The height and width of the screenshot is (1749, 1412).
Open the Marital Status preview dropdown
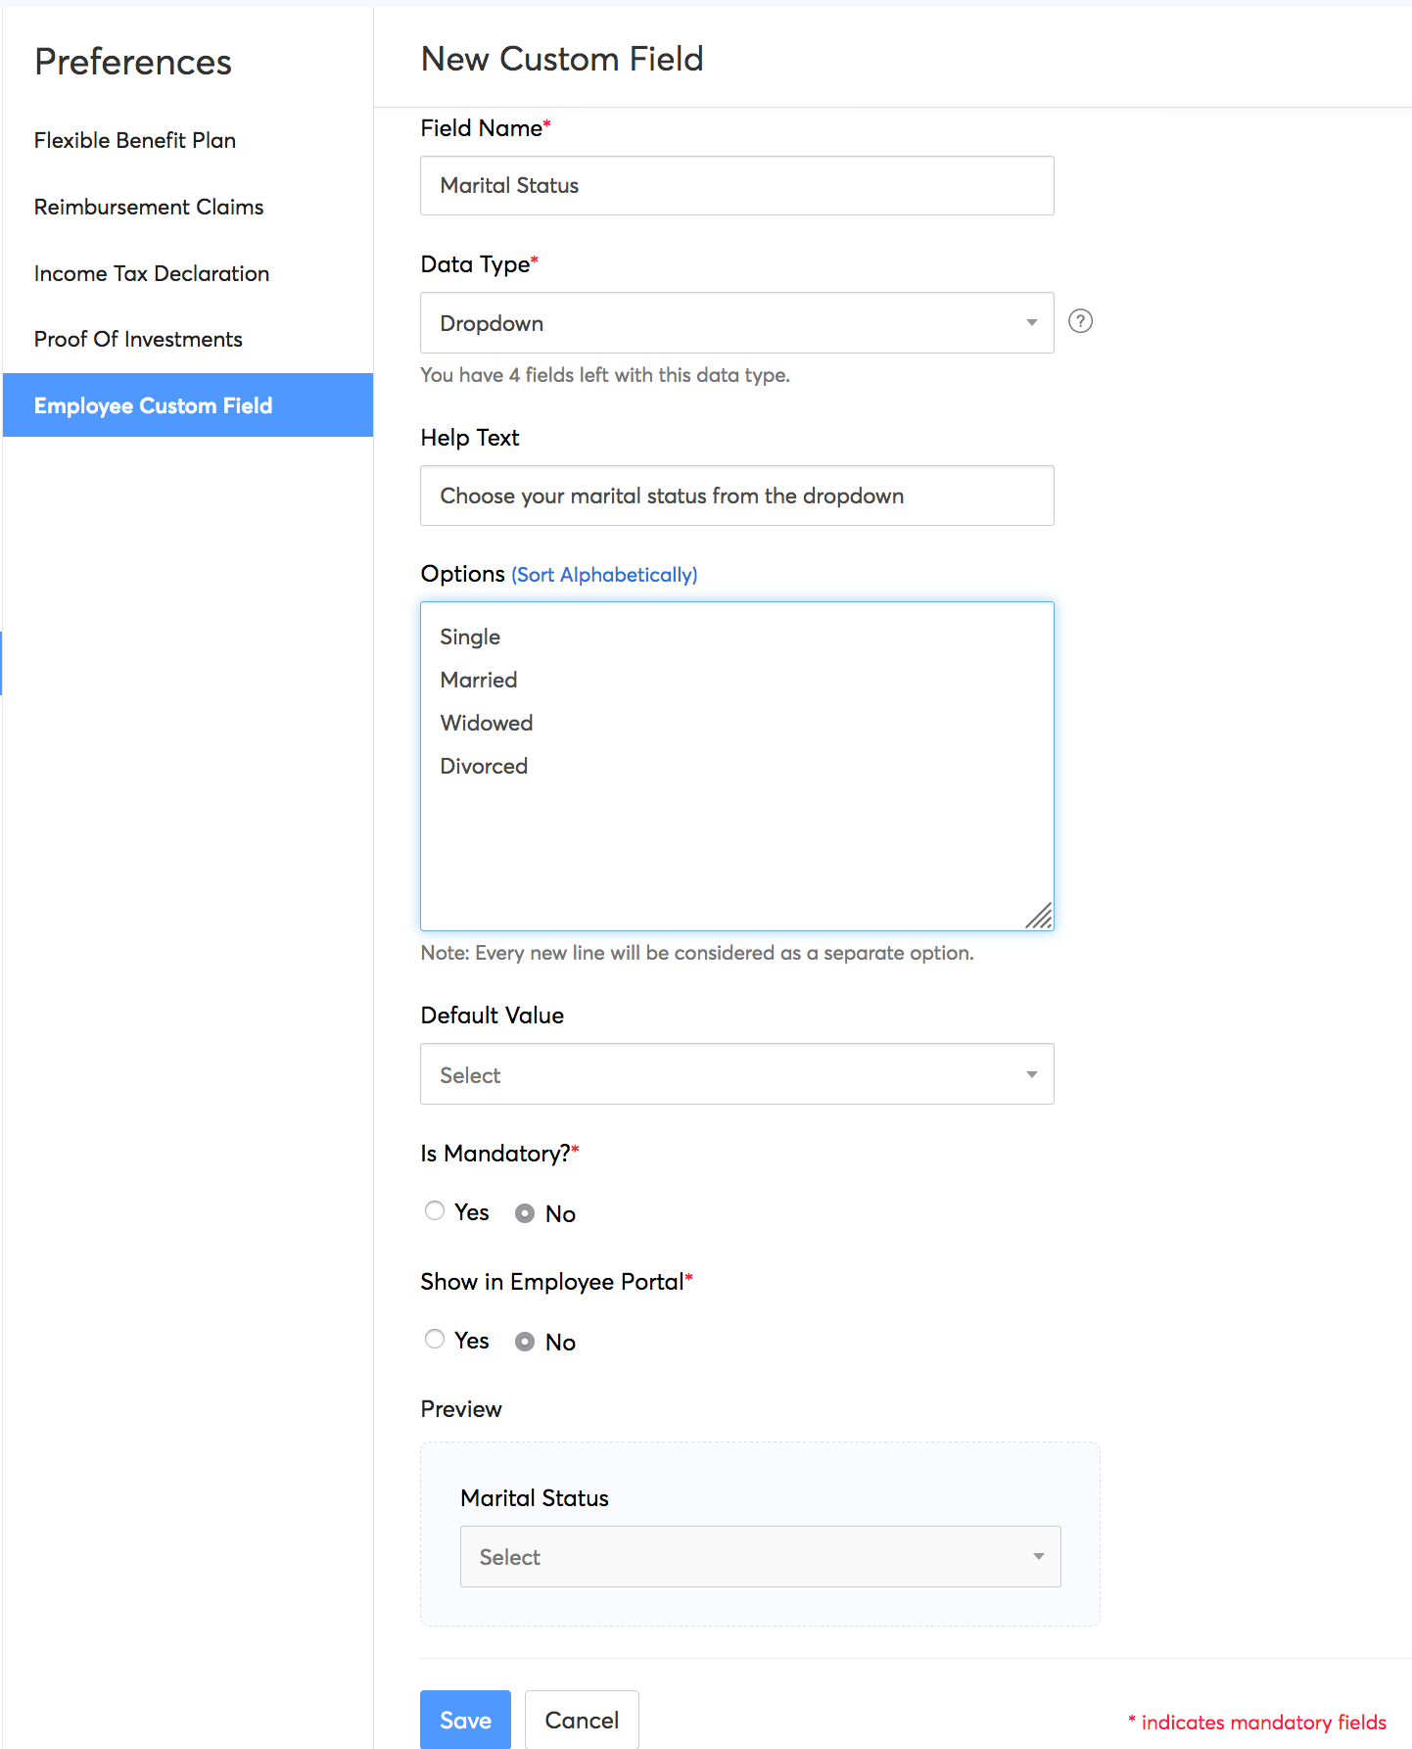click(760, 1556)
